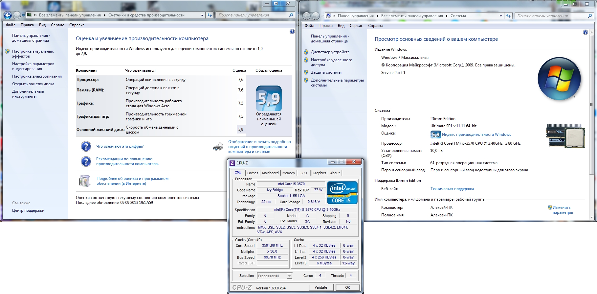
Task: Click shield icon next to 'Изменить параметры'
Action: (550, 208)
